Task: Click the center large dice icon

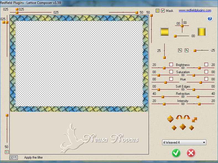Action: [183, 127]
